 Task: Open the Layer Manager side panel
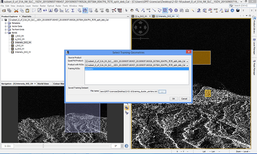coord(254,47)
